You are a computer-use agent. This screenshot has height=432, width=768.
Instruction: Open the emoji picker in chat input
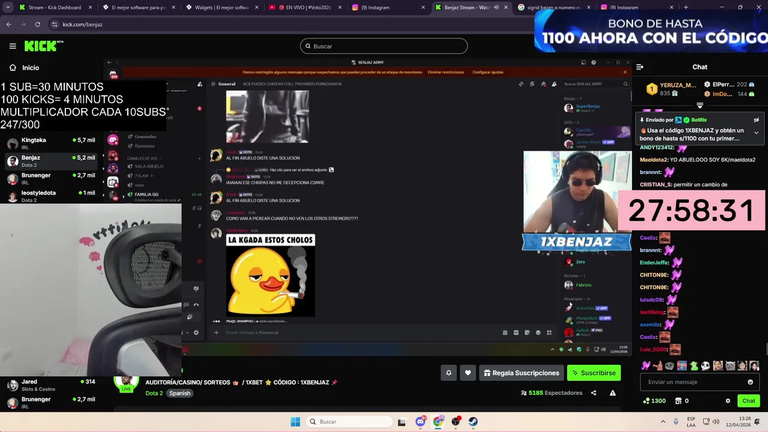tap(750, 382)
